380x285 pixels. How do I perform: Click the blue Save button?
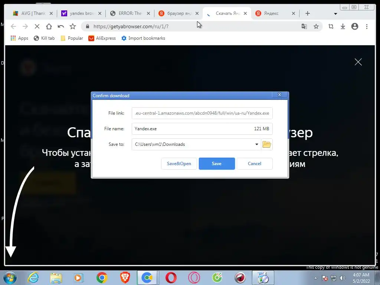217,164
